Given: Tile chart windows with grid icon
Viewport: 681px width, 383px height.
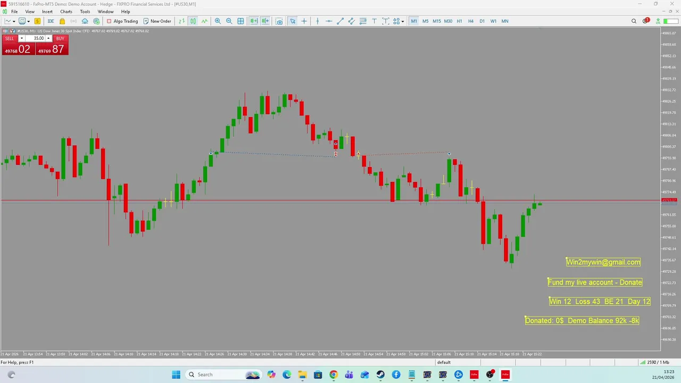Looking at the screenshot, I should point(240,21).
